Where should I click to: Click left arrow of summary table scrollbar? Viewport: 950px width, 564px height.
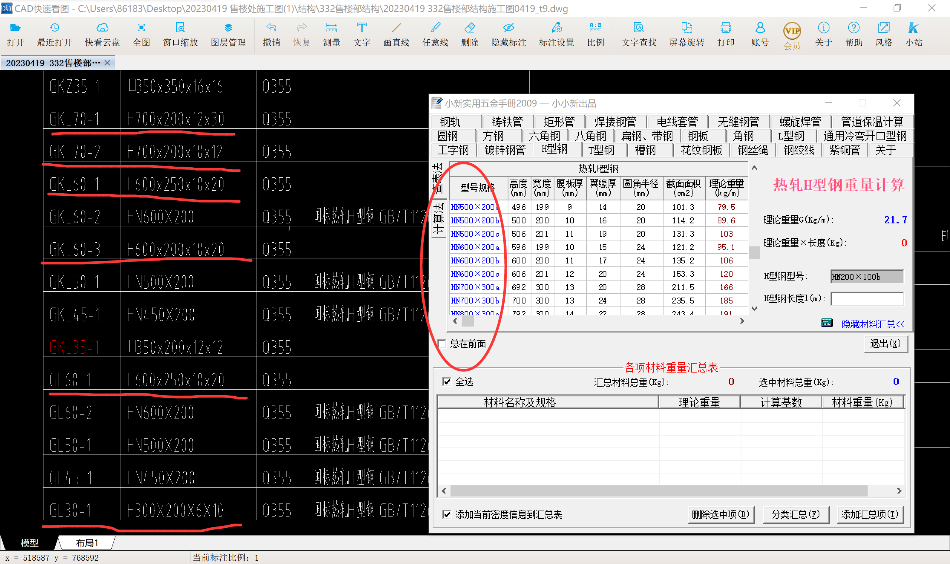(x=444, y=491)
